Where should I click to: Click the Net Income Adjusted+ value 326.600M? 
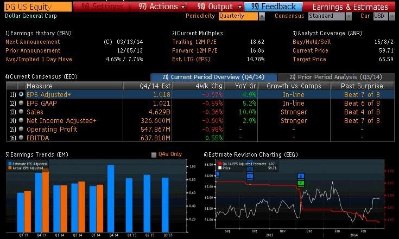click(x=155, y=121)
